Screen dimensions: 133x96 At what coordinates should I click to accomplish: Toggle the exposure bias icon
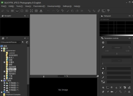(103, 47)
